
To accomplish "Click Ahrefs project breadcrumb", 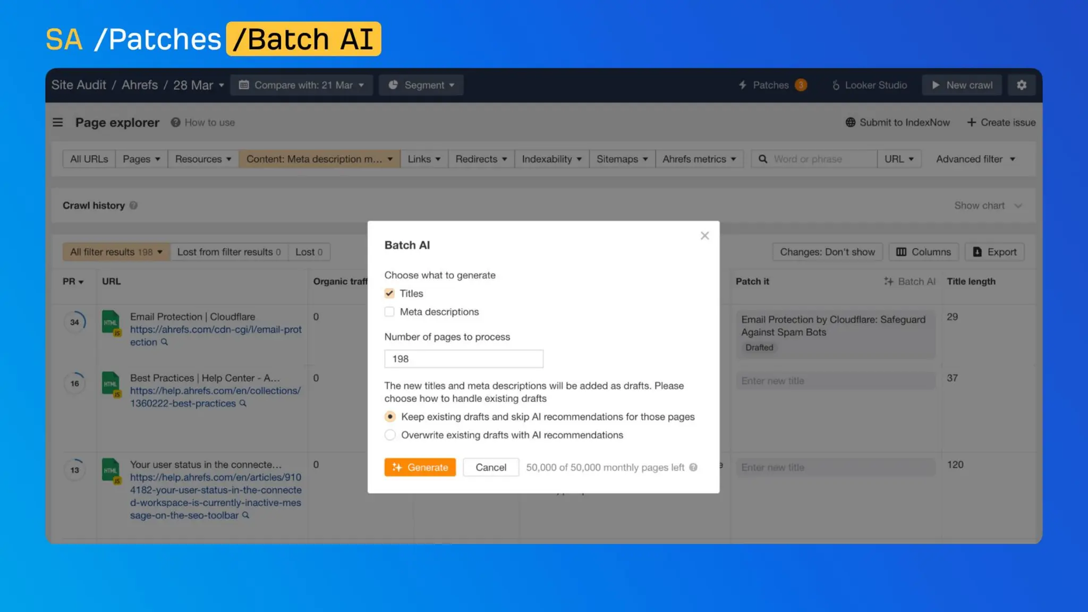I will [140, 85].
